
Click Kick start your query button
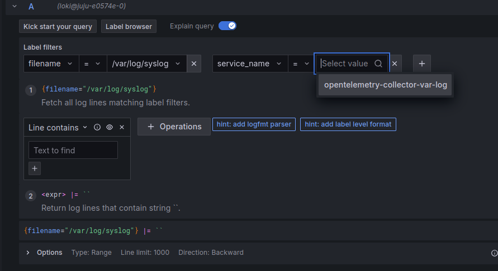click(x=58, y=26)
